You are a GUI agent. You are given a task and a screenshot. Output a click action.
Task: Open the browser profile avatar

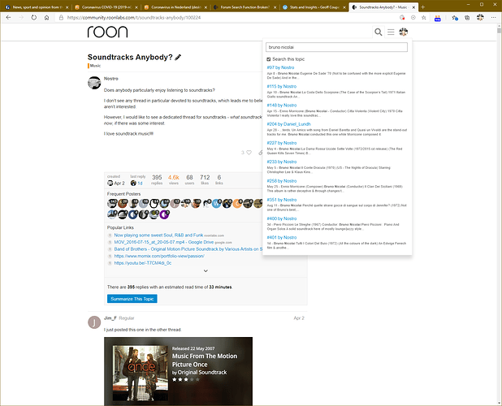(480, 18)
